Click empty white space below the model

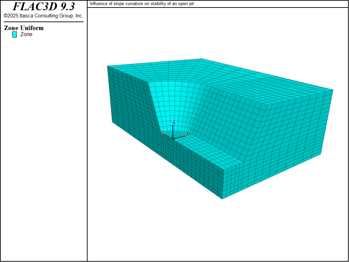pos(218,232)
